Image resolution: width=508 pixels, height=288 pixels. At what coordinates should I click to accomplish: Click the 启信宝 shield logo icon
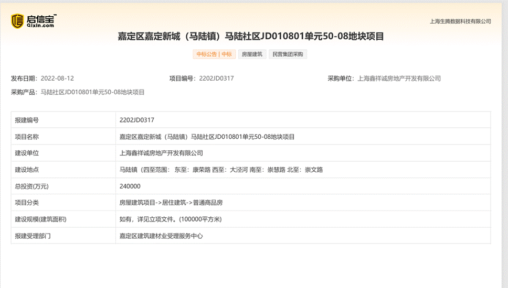tap(18, 20)
